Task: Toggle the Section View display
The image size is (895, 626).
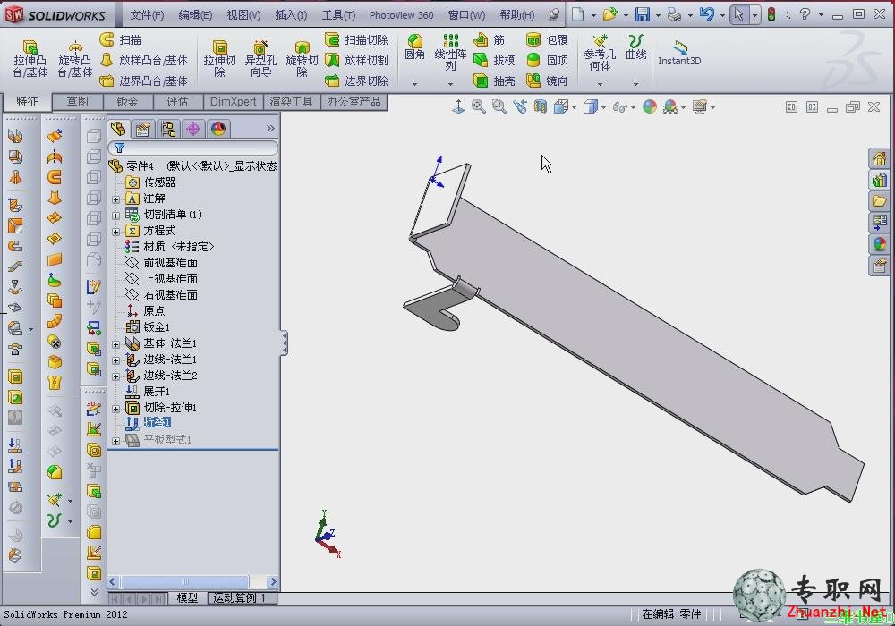Action: pyautogui.click(x=540, y=106)
